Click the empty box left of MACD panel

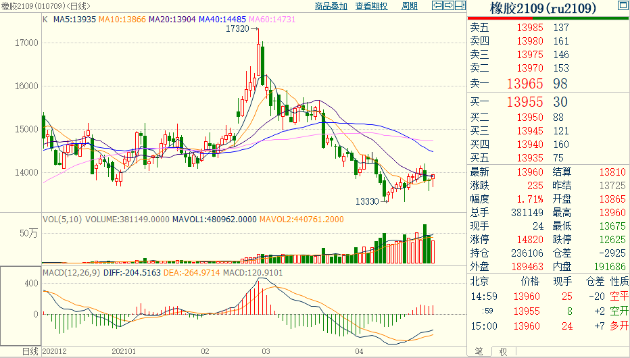(x=20, y=305)
